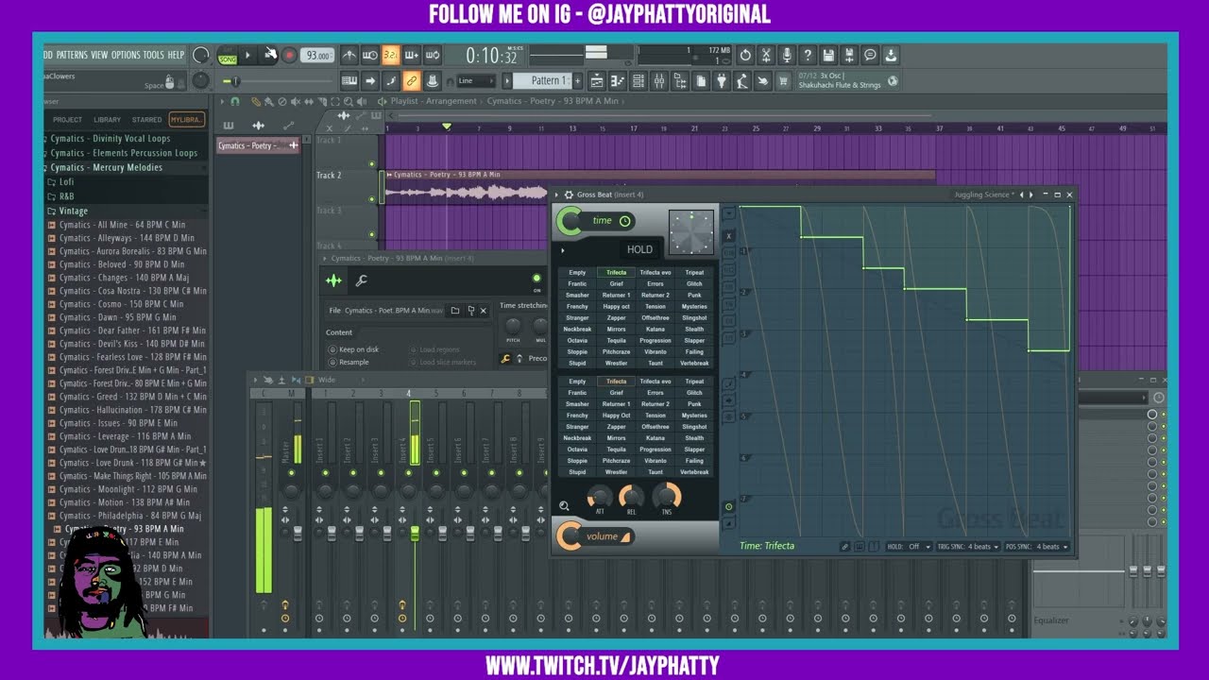
Task: Click next preset arrow in Gross Beat title
Action: tap(1030, 195)
